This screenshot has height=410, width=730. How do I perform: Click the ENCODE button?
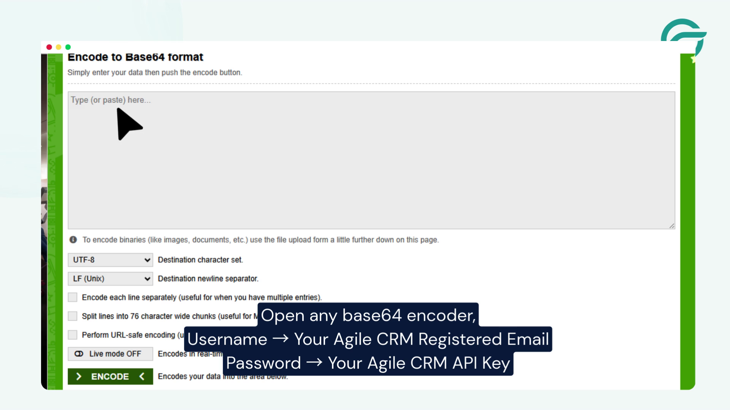pyautogui.click(x=110, y=377)
